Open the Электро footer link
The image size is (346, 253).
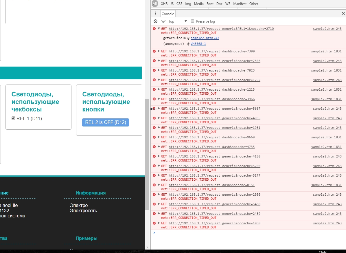pos(79,205)
